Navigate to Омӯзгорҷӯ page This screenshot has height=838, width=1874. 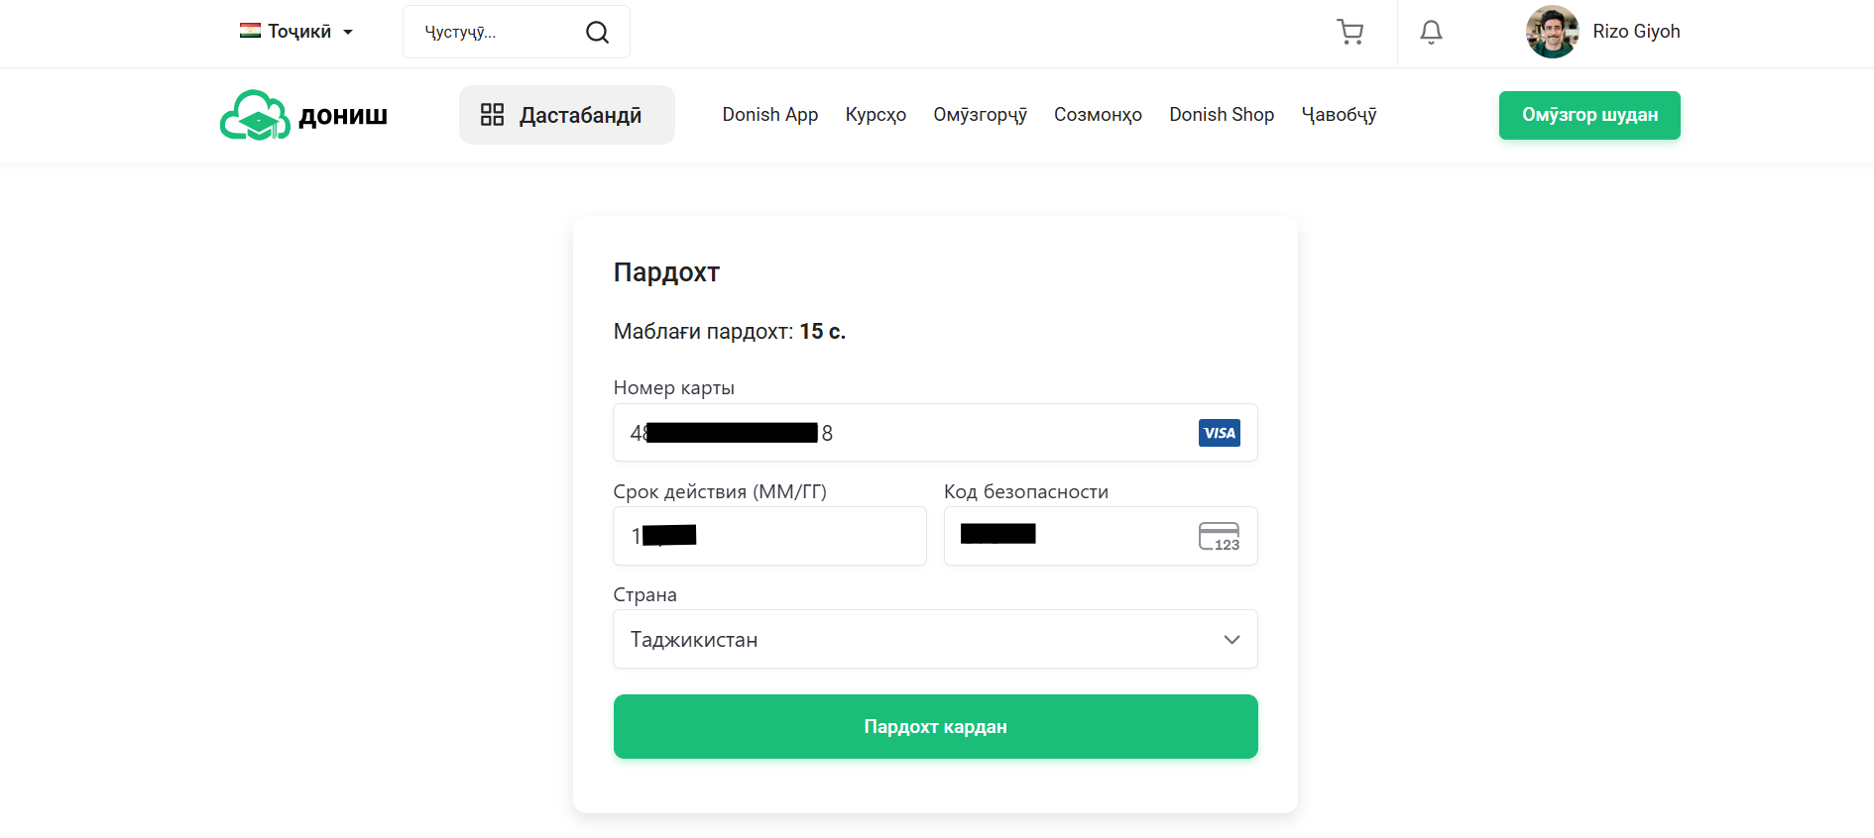(x=980, y=115)
